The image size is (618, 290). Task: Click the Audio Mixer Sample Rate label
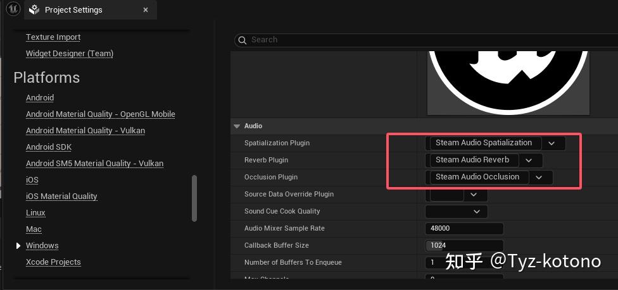284,228
